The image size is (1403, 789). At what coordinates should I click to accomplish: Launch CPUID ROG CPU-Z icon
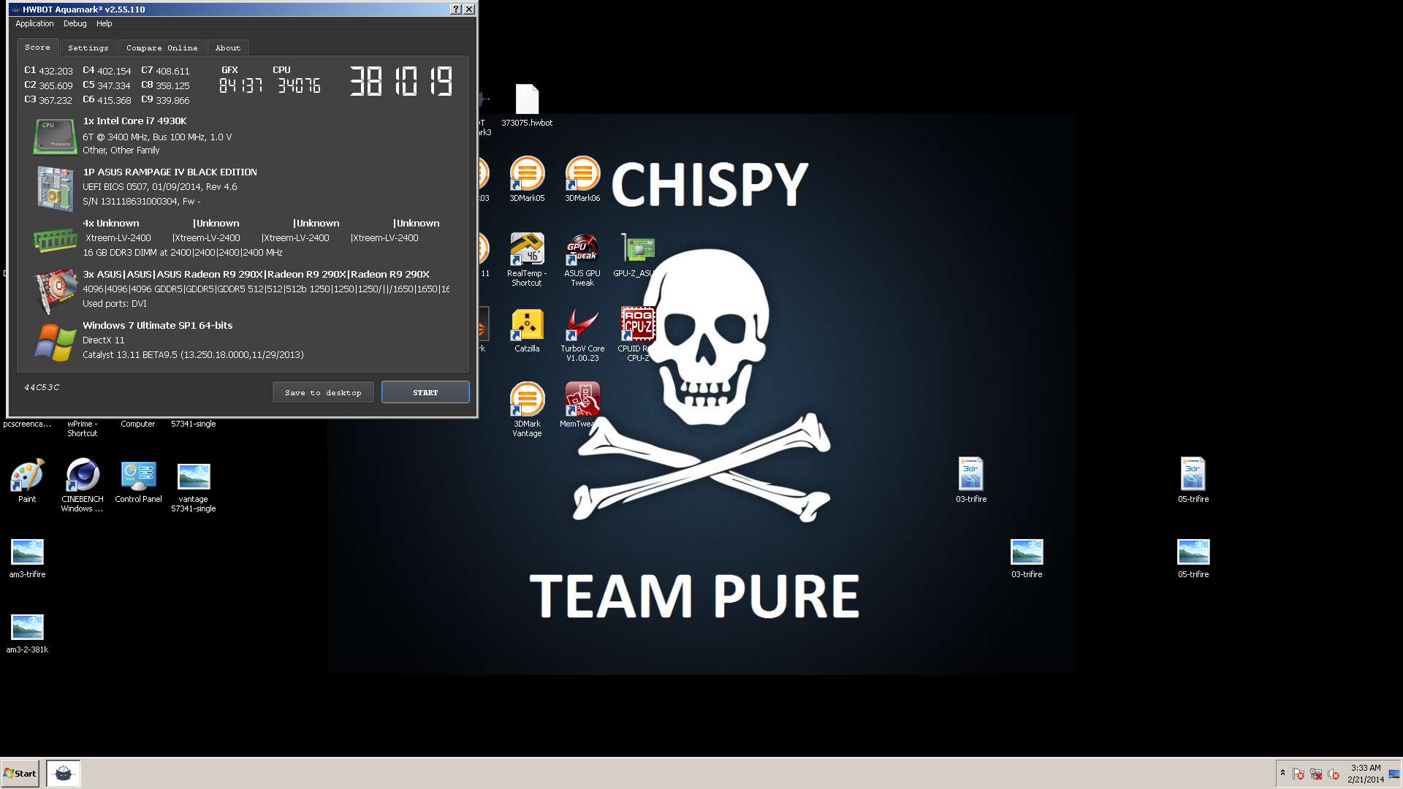[638, 335]
